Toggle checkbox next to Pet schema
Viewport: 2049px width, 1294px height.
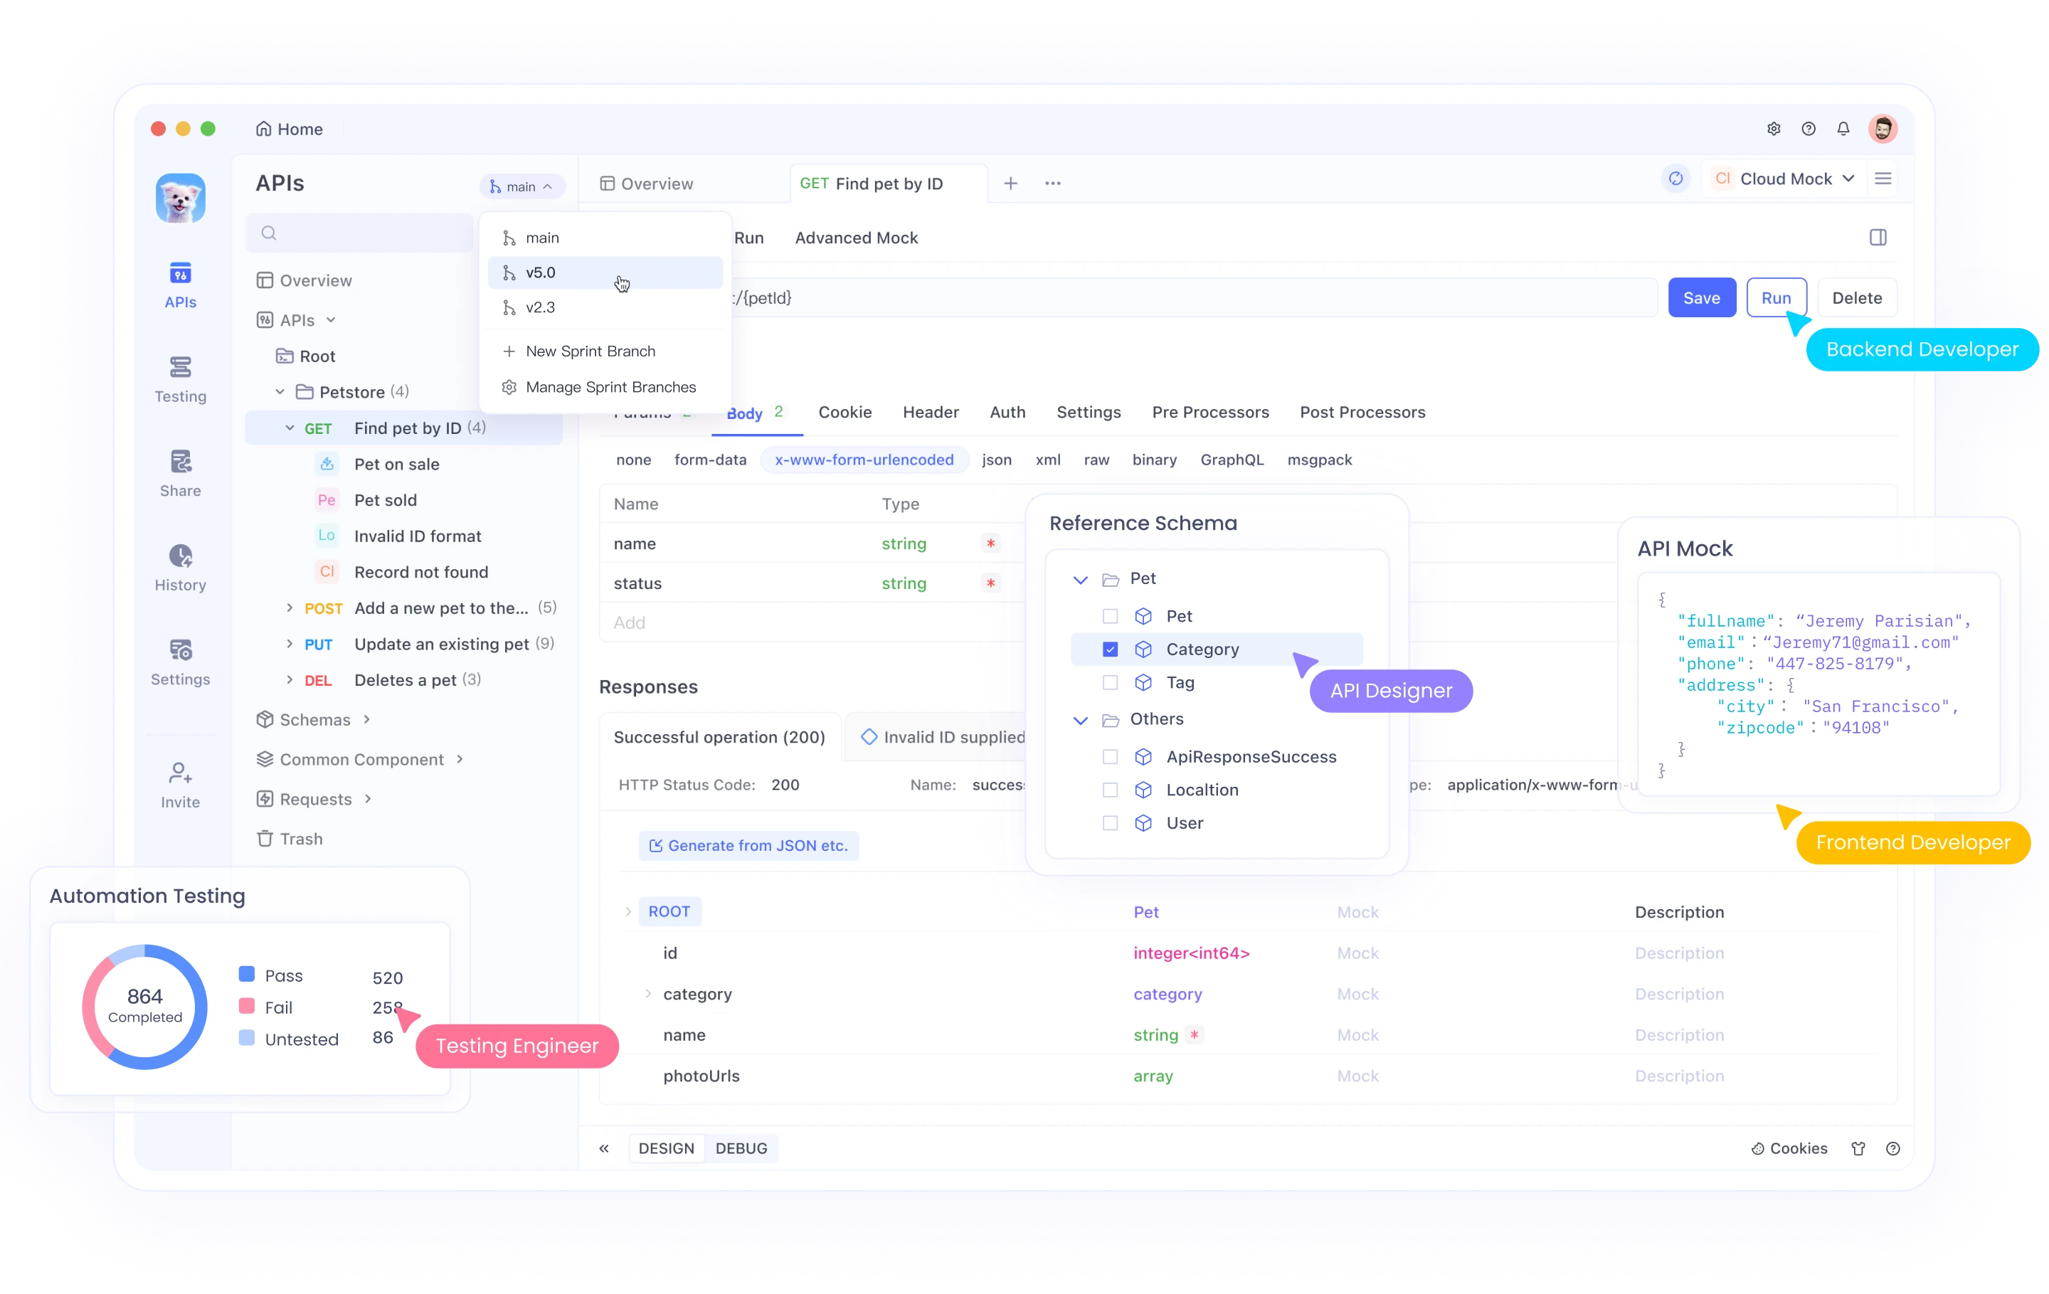coord(1108,615)
